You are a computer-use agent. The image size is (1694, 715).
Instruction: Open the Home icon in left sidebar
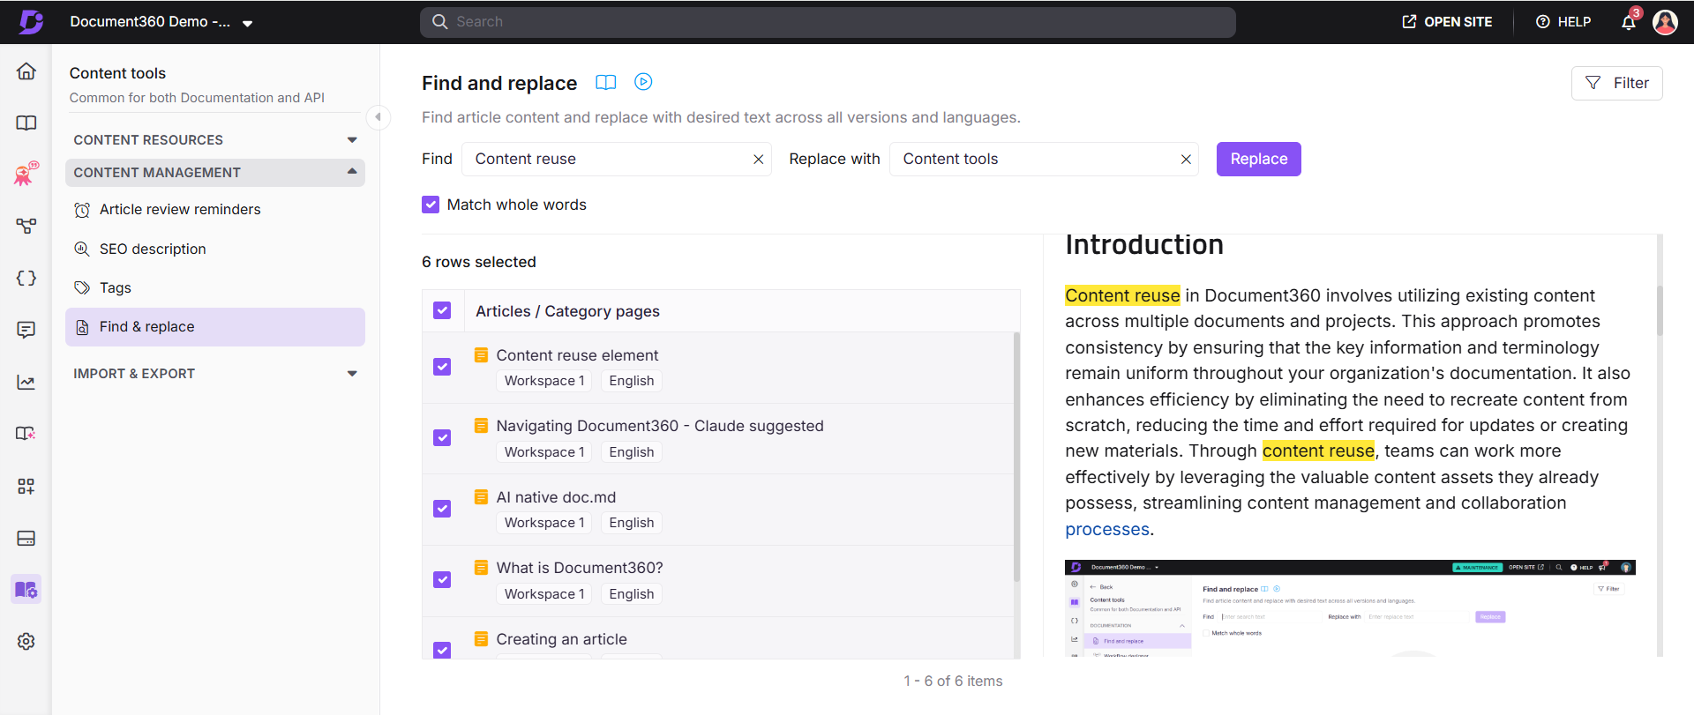point(26,71)
